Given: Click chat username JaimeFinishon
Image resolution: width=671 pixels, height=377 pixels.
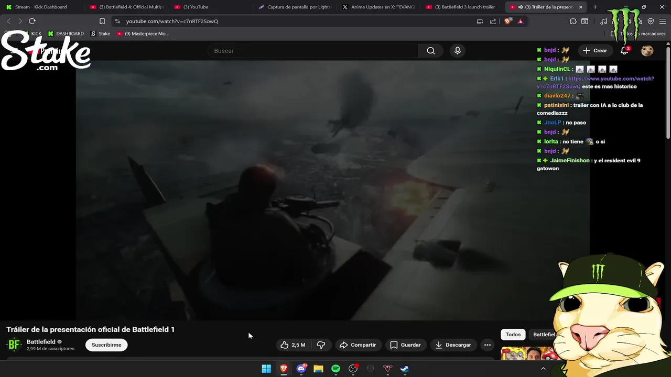Looking at the screenshot, I should (x=570, y=161).
